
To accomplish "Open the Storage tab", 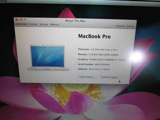I will 44,24.
